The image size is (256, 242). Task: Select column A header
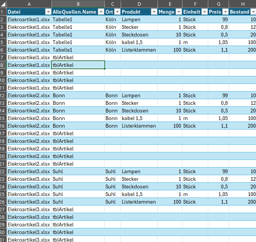point(29,4)
